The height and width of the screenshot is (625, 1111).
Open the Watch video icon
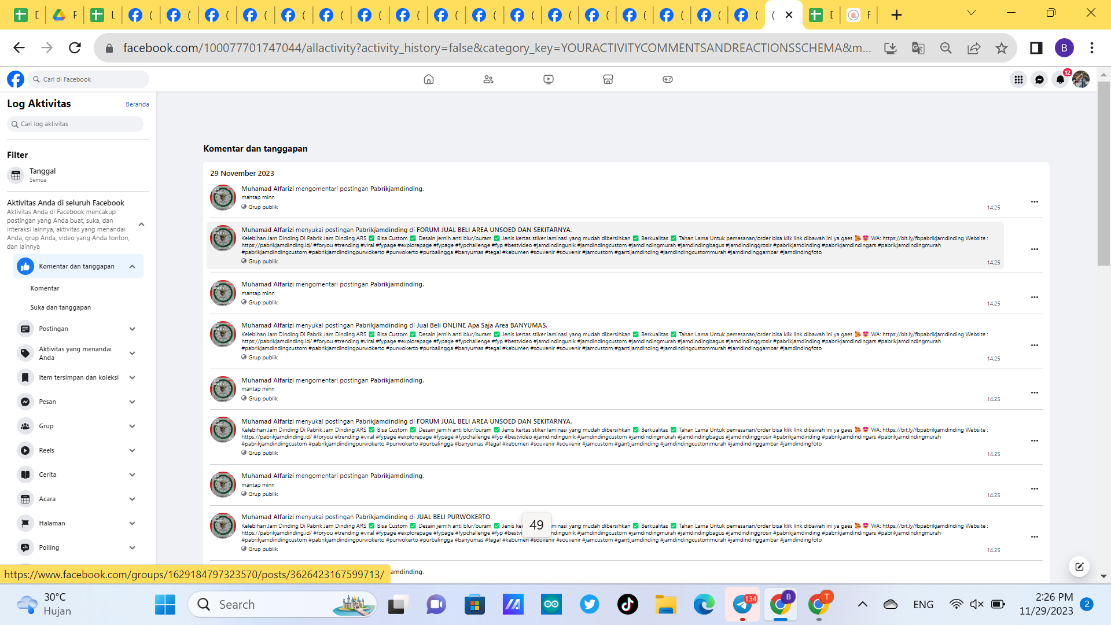pos(549,79)
